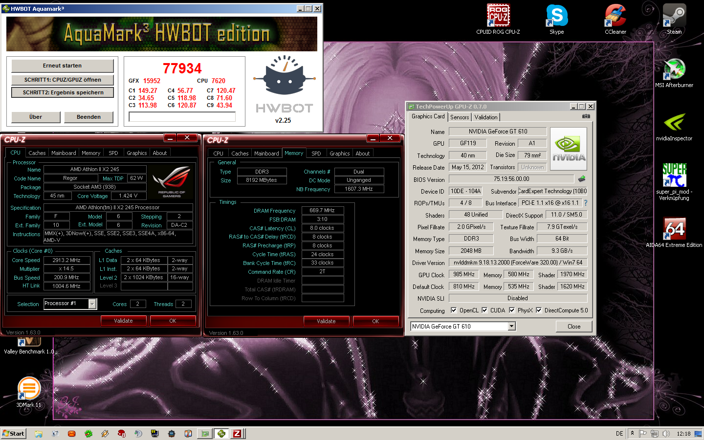Click red Z taskbar button

[x=237, y=433]
